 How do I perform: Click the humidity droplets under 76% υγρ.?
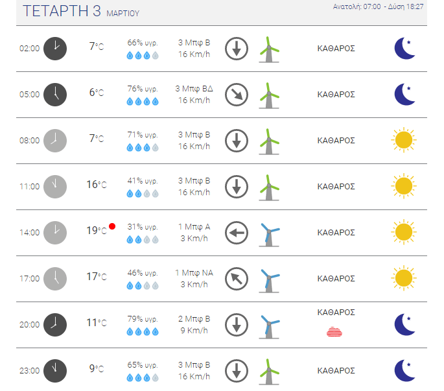click(x=143, y=101)
